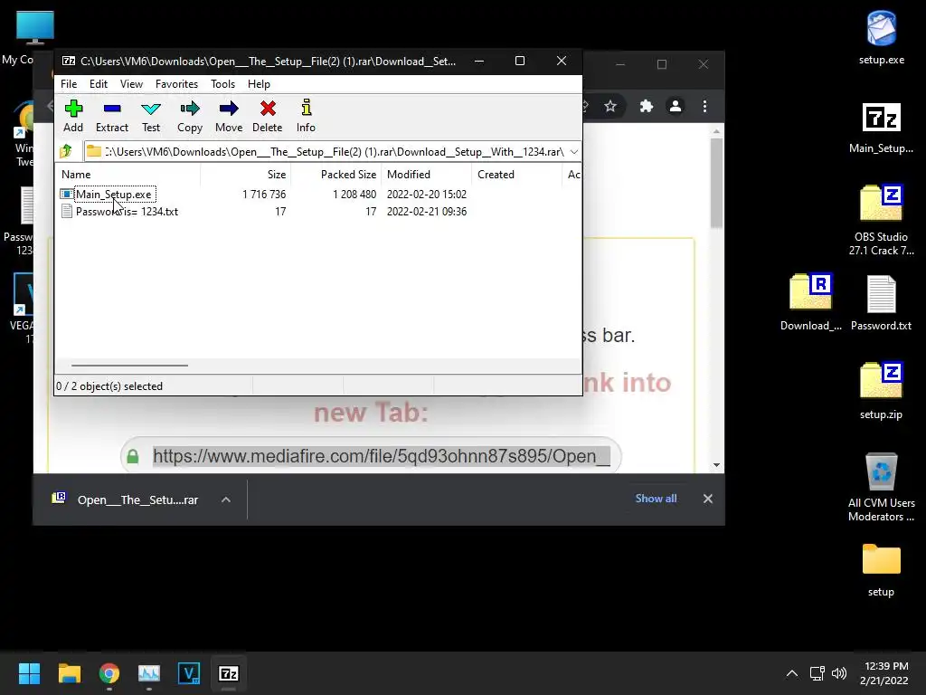Select Main_Setup.exe in the file list
The width and height of the screenshot is (926, 695).
(113, 195)
